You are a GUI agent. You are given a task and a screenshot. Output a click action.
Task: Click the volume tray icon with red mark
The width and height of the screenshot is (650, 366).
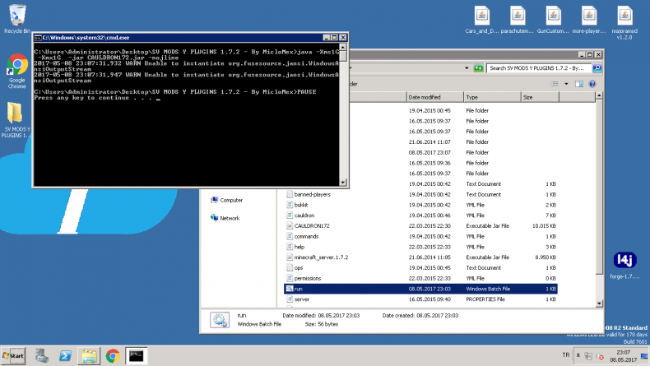pyautogui.click(x=600, y=356)
